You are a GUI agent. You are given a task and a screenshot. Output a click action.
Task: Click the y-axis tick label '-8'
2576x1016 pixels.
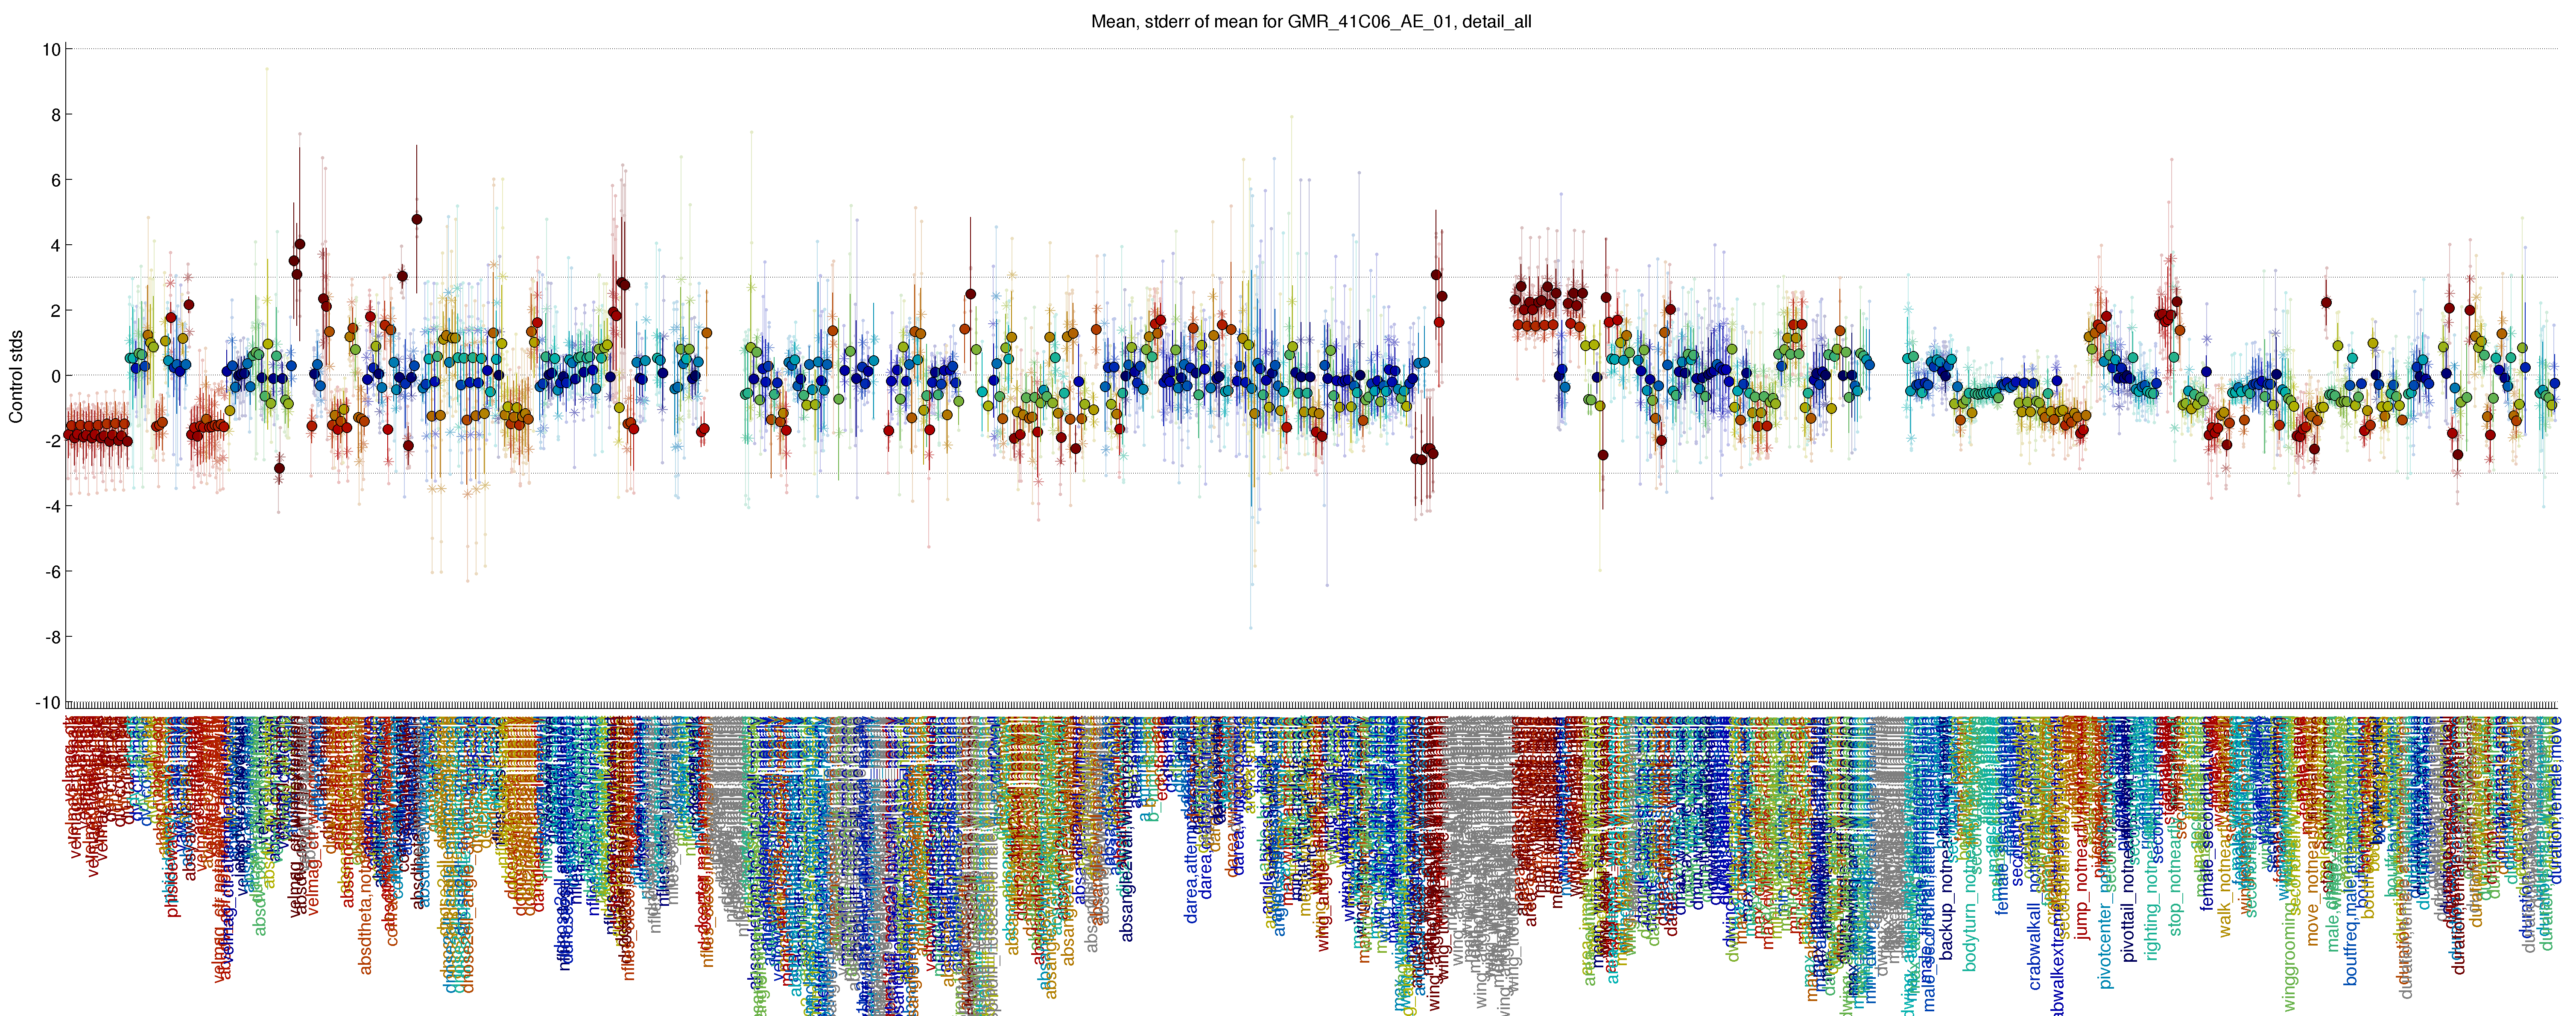52,637
